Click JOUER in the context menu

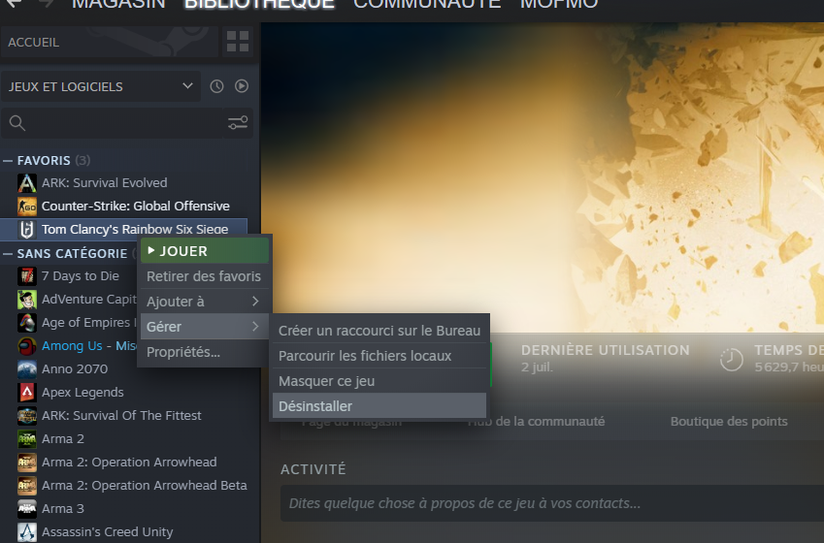point(205,251)
